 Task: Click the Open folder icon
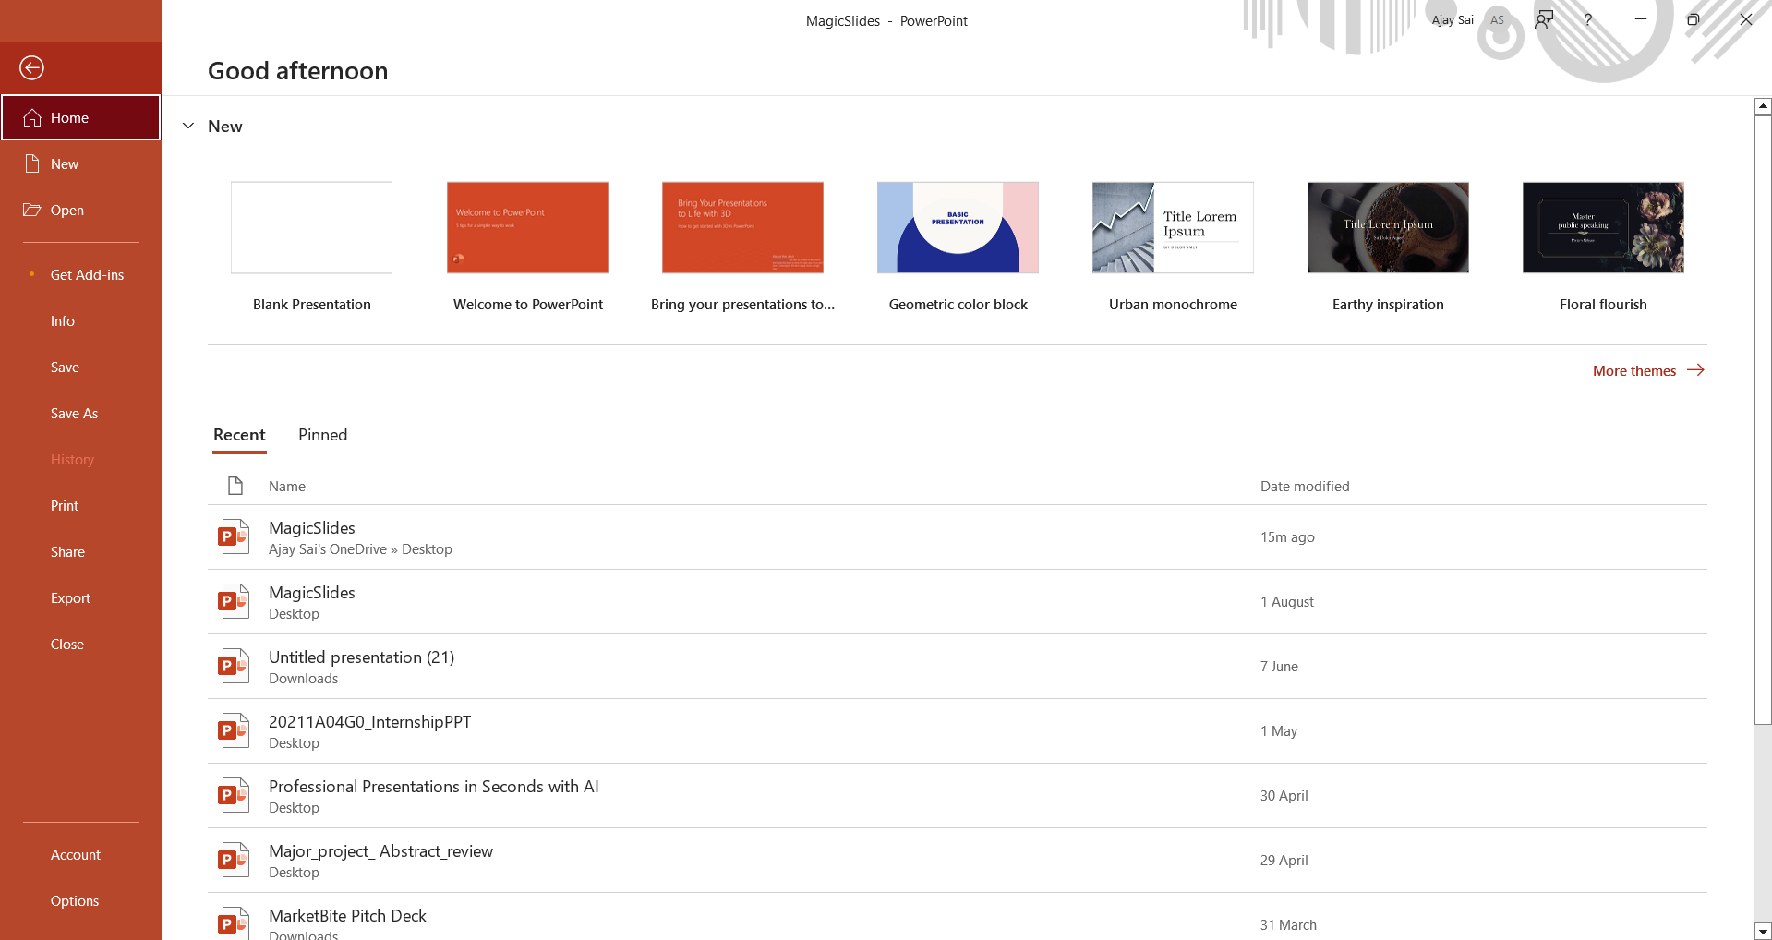pyautogui.click(x=32, y=211)
